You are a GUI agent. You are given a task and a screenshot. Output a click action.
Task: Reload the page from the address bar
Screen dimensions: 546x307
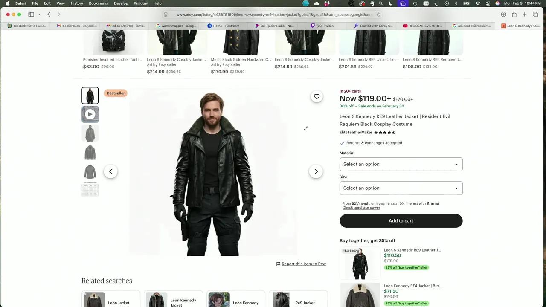[378, 14]
